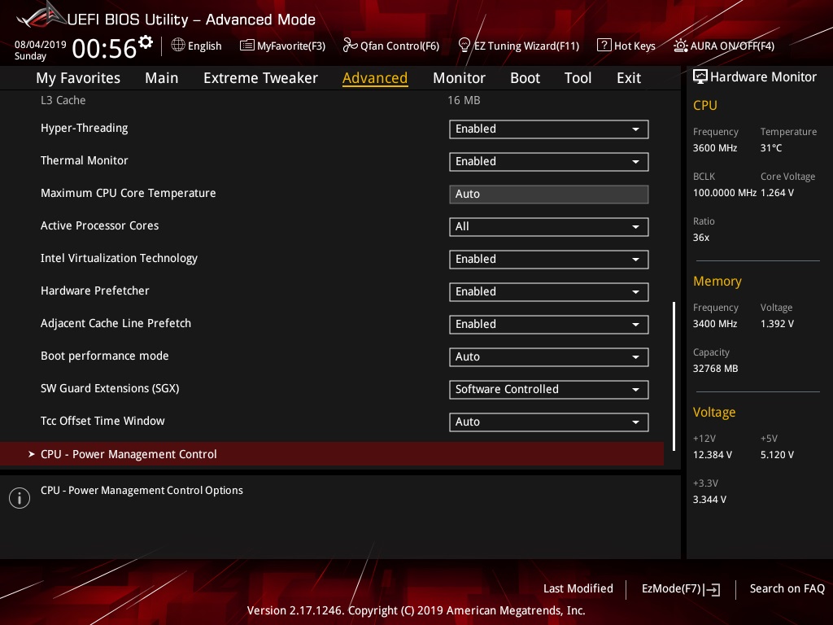Switch to Monitor tab
Screen dimensions: 833x625
click(459, 78)
